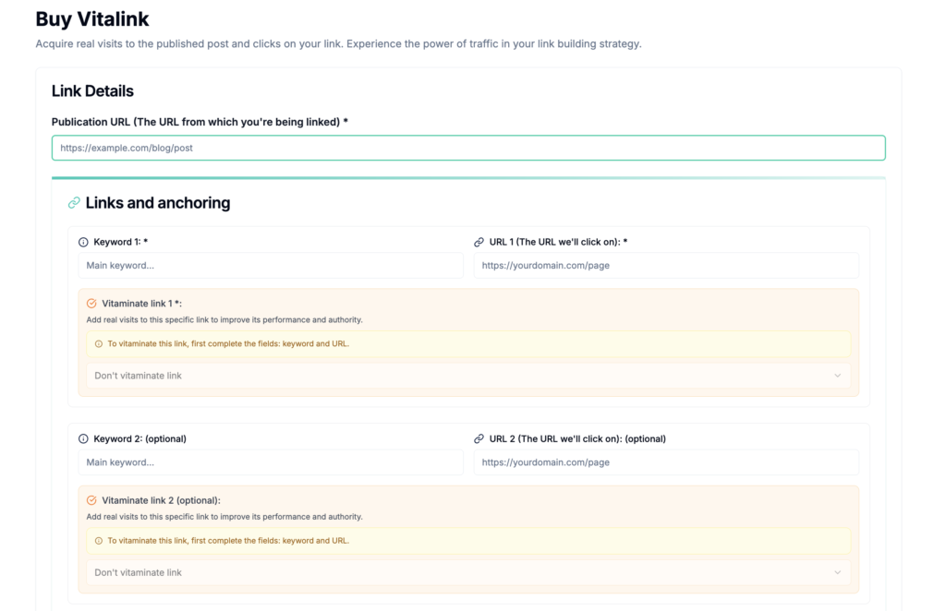Click the badge icon beside Vitaminate link 1
The image size is (946, 611).
(91, 303)
